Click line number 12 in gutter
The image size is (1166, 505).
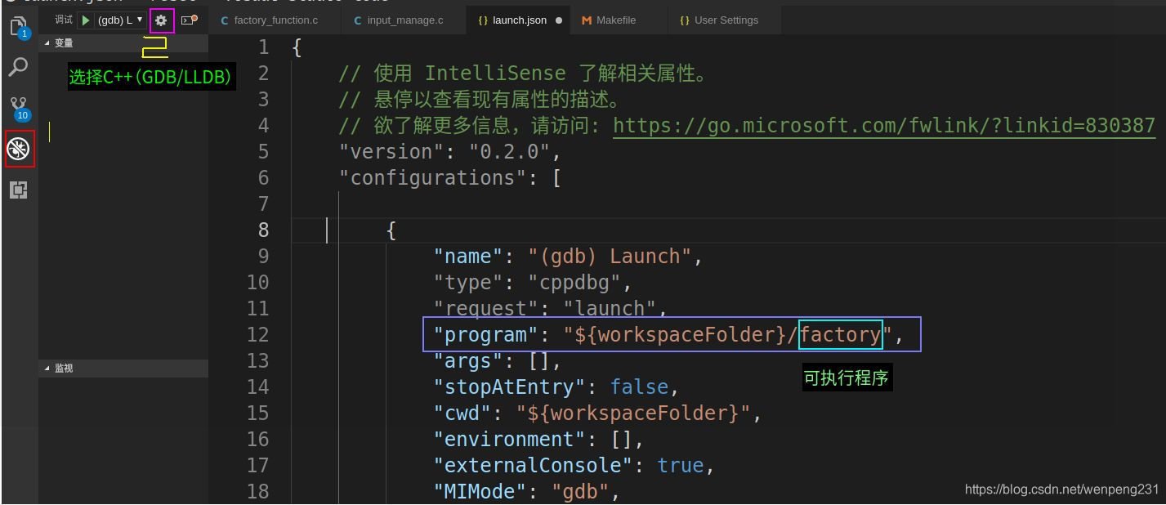(x=257, y=335)
